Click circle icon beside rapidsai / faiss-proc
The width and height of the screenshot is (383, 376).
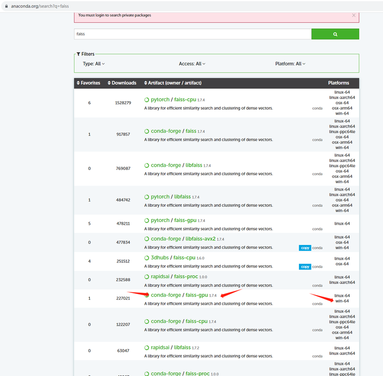147,277
